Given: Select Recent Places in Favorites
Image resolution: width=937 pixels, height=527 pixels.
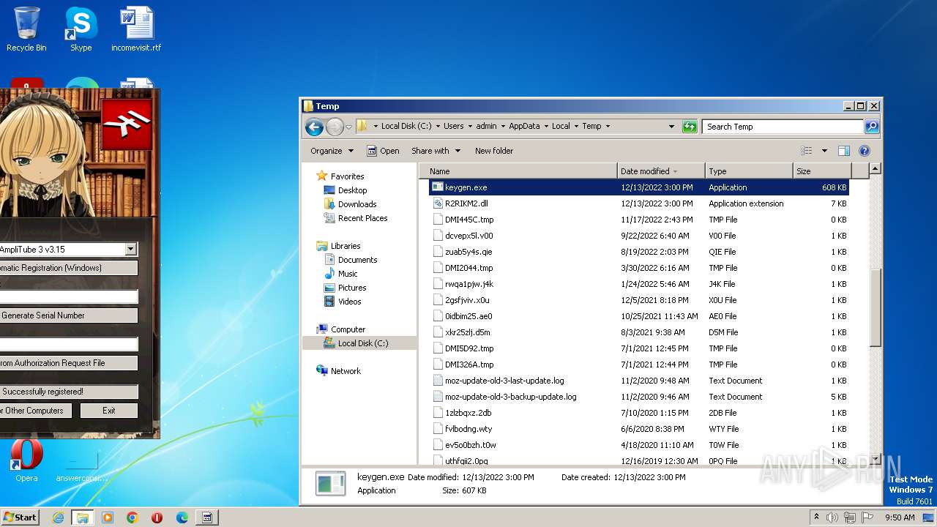Looking at the screenshot, I should [x=362, y=218].
